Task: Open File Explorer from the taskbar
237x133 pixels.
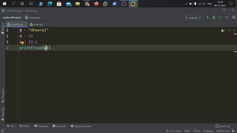Action: click(77, 4)
